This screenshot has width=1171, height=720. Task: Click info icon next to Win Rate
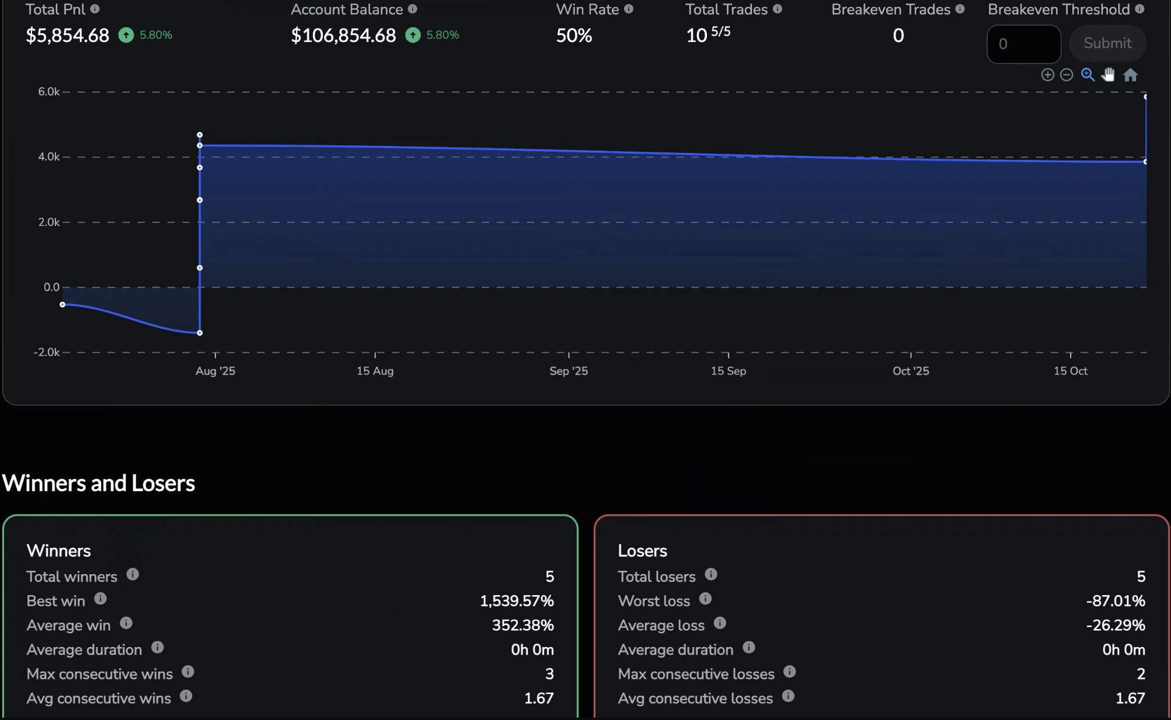click(629, 9)
